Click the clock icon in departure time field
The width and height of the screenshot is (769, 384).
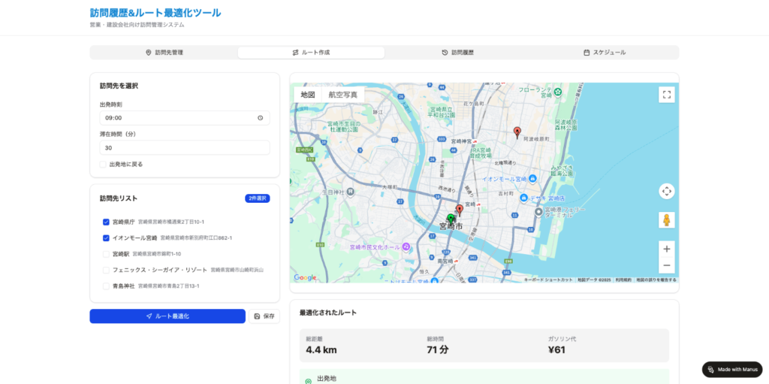[261, 118]
